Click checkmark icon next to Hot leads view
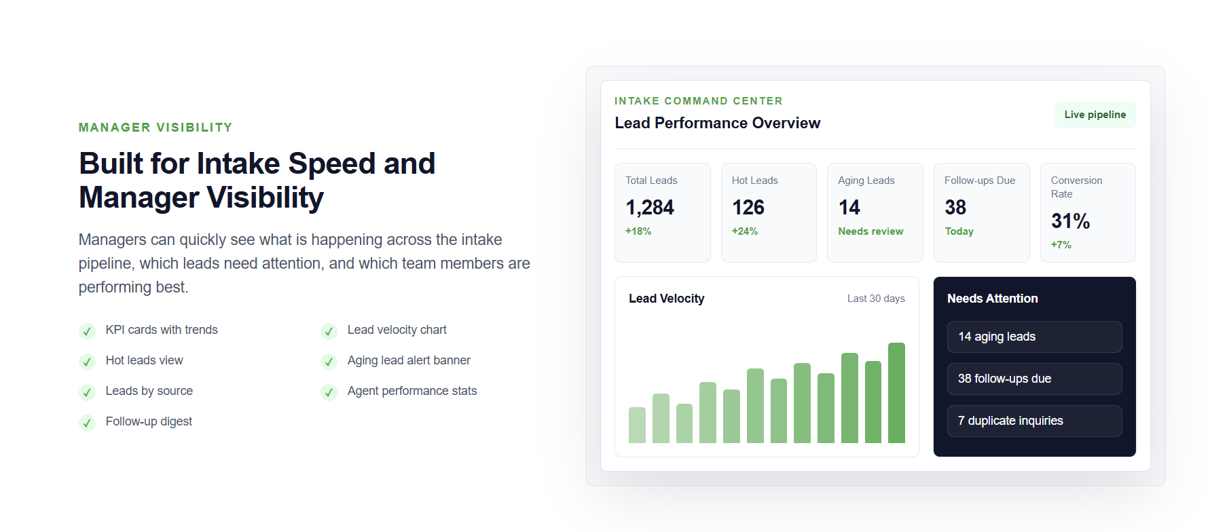 87,362
